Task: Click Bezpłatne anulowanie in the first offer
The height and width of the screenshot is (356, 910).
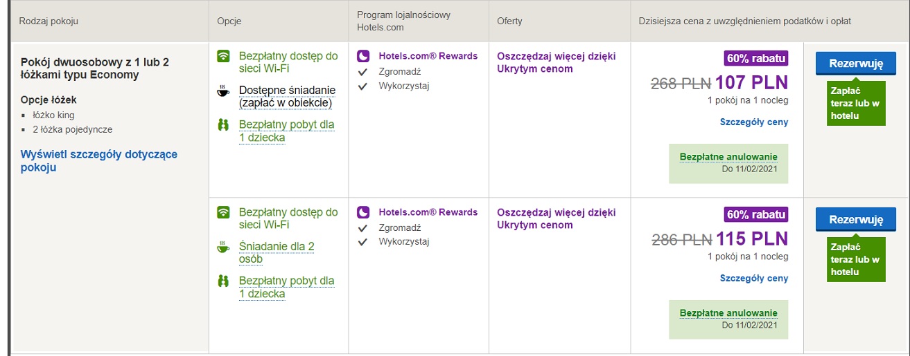Action: pyautogui.click(x=728, y=158)
